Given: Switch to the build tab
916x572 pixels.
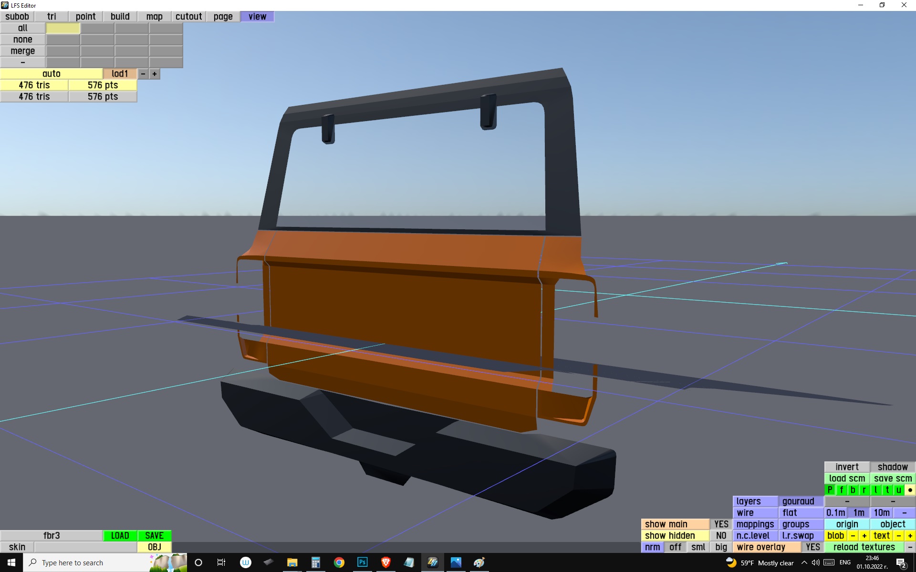Looking at the screenshot, I should pyautogui.click(x=120, y=16).
